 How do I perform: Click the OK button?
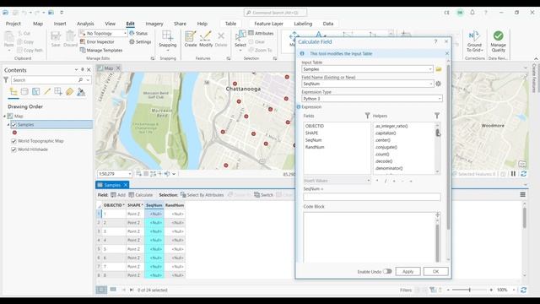coord(435,271)
